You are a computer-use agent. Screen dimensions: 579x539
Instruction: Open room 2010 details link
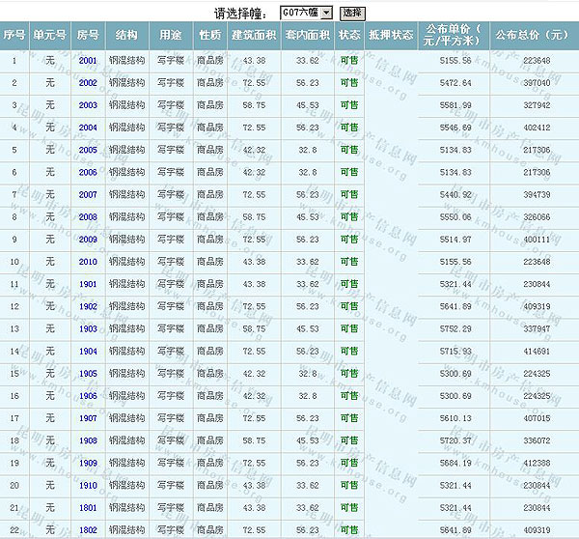coord(88,262)
